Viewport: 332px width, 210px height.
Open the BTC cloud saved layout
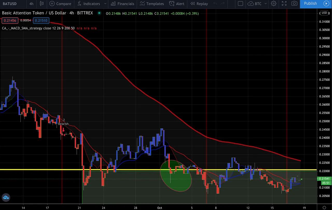coord(255,4)
